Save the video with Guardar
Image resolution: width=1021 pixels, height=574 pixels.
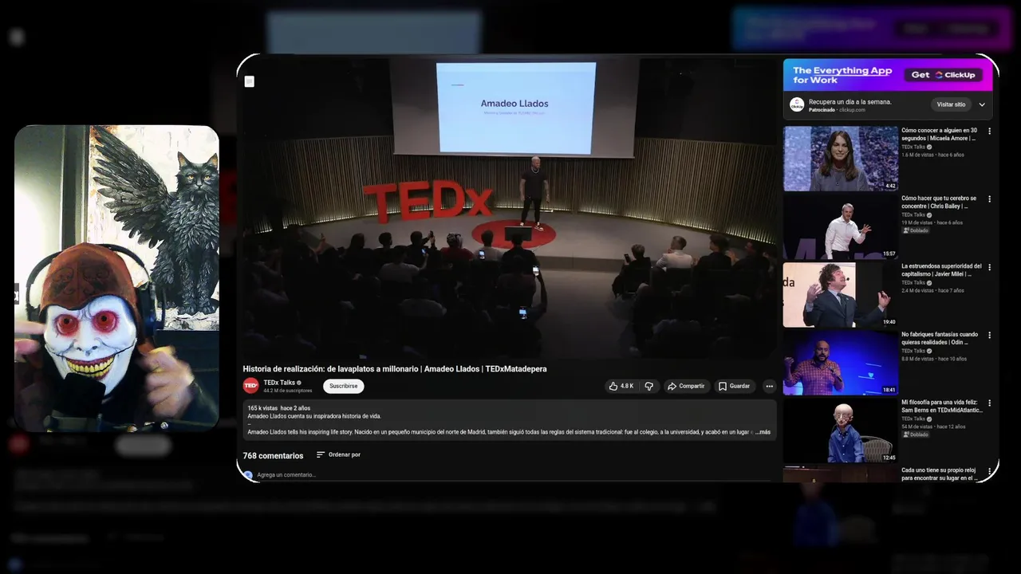[734, 386]
